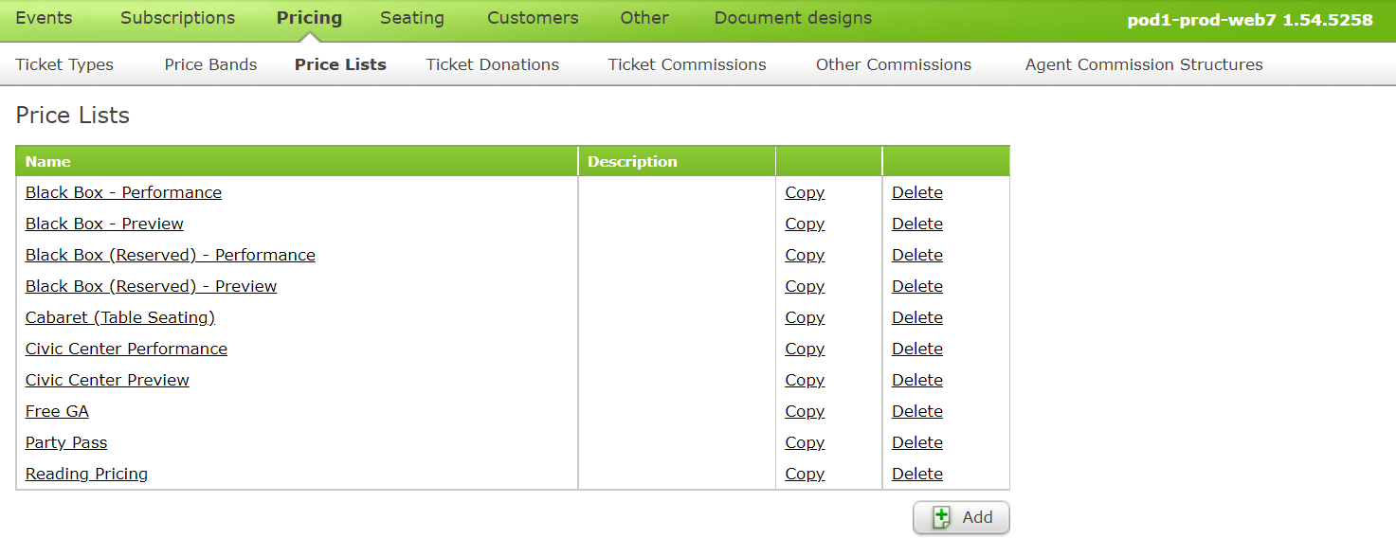Go to Ticket Commissions tab
This screenshot has height=538, width=1396.
[x=687, y=64]
